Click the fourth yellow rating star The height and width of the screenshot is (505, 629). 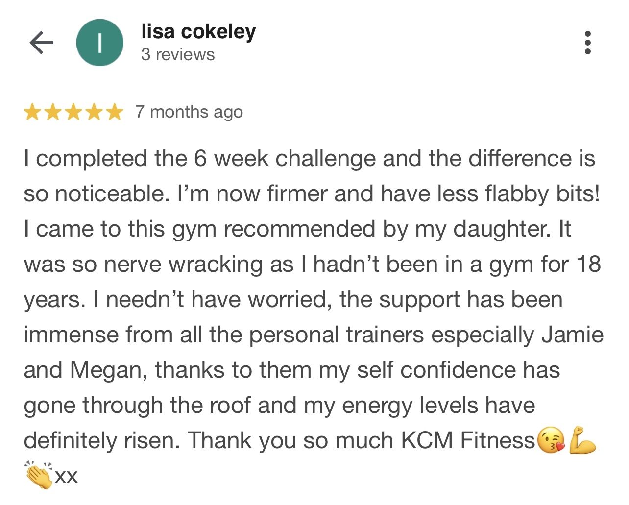[94, 112]
